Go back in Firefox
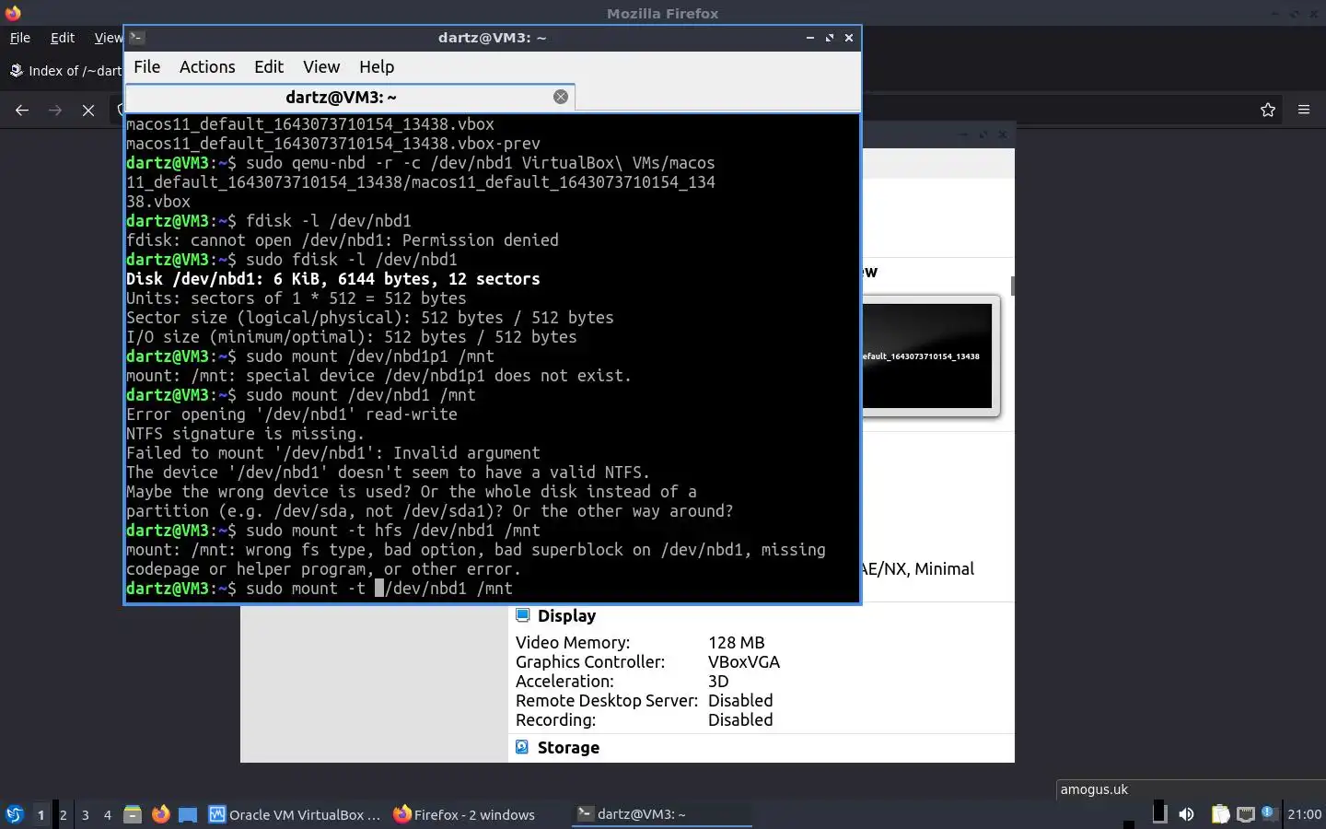Viewport: 1326px width, 829px height. point(22,110)
